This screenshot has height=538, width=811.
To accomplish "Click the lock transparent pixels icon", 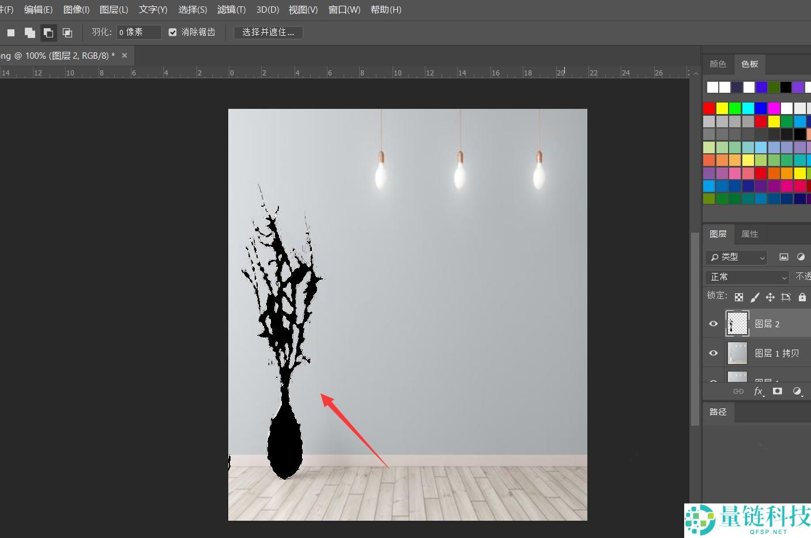I will (739, 297).
